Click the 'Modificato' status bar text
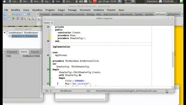The image size is (186, 105). pyautogui.click(x=66, y=91)
